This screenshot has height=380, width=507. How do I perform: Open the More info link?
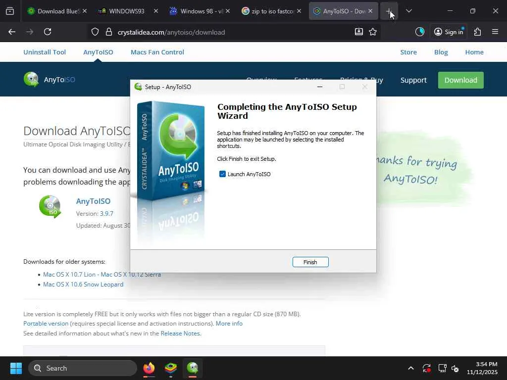click(x=229, y=324)
